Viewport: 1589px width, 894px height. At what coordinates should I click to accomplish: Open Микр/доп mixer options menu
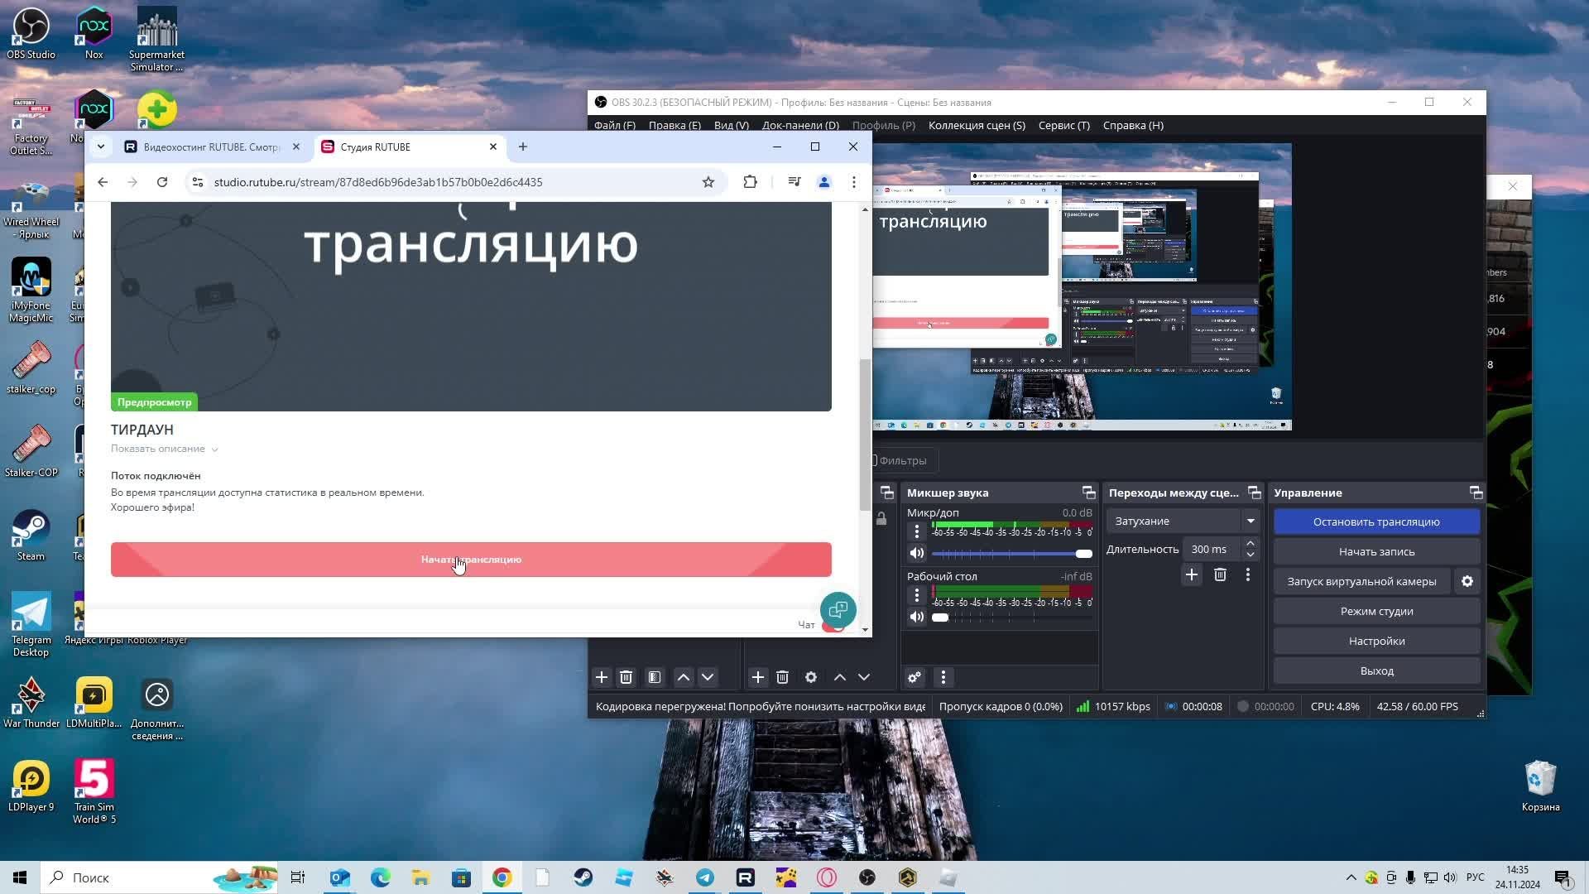point(916,531)
